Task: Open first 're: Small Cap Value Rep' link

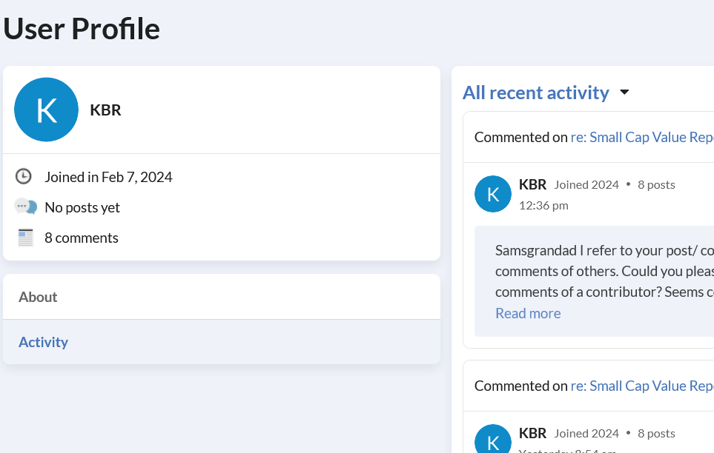Action: pos(642,138)
